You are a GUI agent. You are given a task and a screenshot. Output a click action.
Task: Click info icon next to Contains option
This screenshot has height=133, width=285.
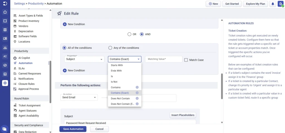coord(137,87)
